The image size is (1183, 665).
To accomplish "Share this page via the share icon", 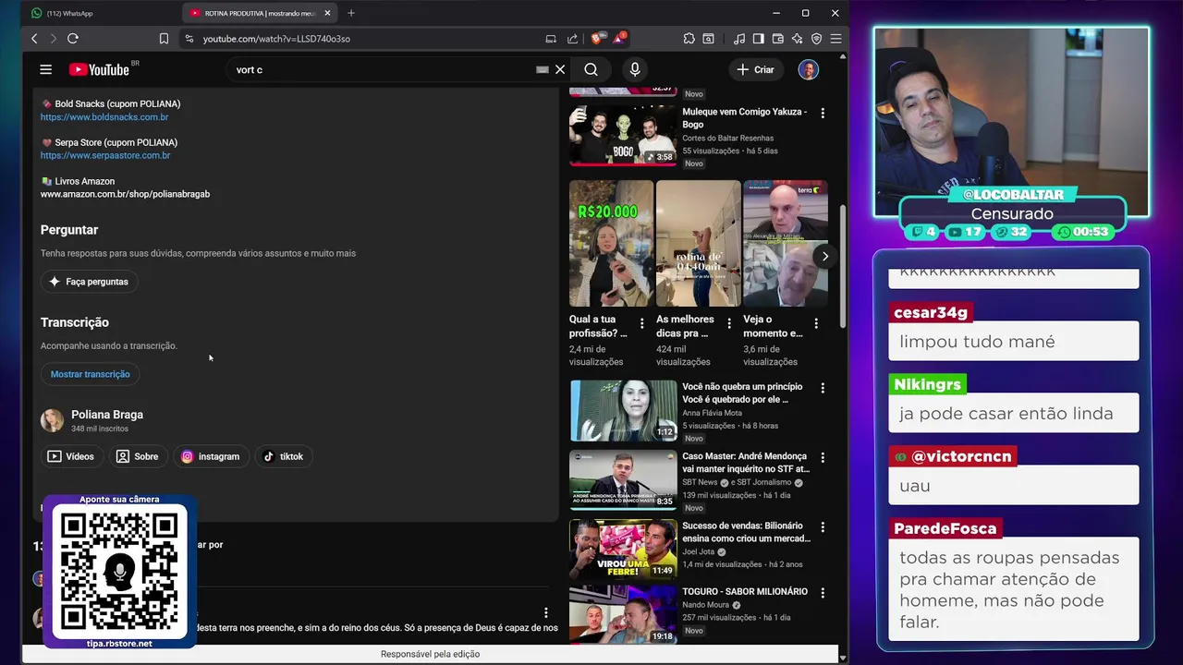I will pyautogui.click(x=572, y=39).
